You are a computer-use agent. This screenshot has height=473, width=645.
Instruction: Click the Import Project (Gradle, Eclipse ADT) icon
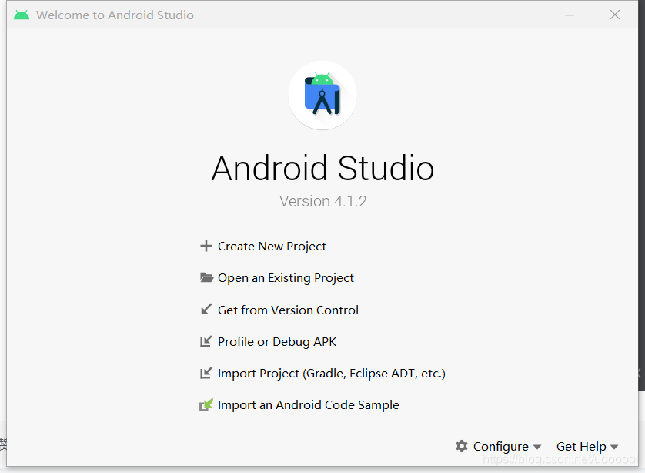206,373
